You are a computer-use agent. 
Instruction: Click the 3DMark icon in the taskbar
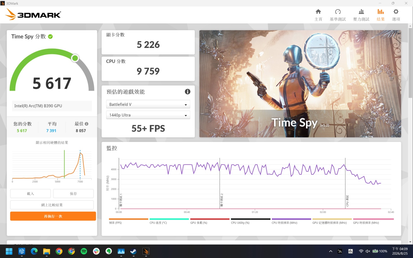tap(146, 251)
